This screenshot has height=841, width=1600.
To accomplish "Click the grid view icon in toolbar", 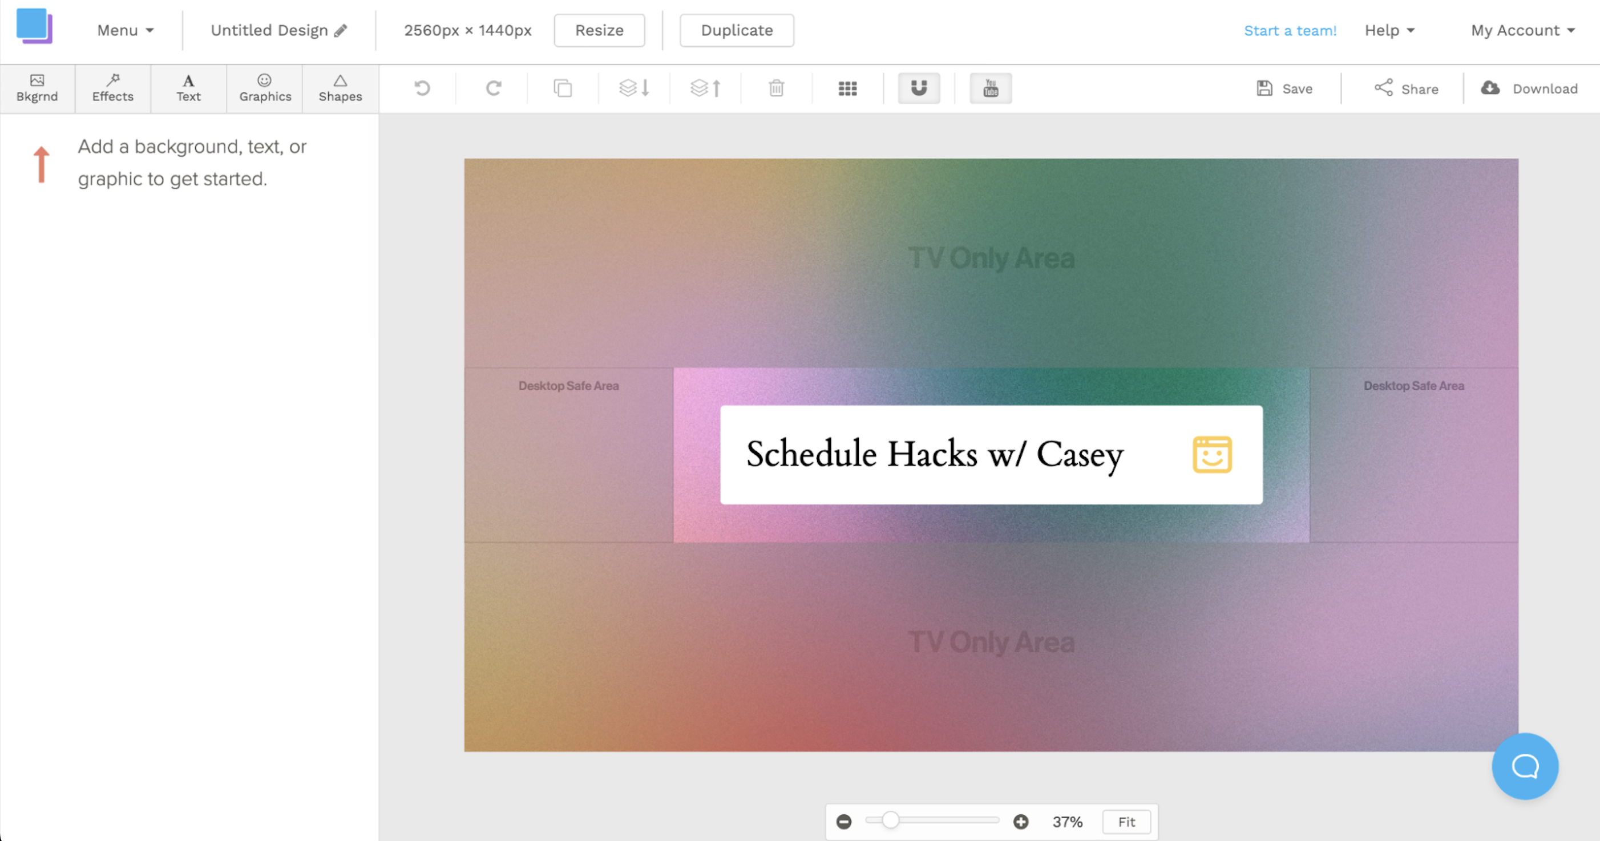I will click(x=847, y=88).
